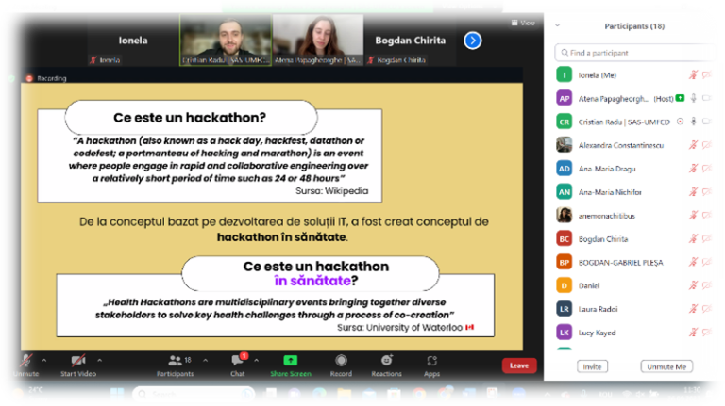The width and height of the screenshot is (725, 406).
Task: Expand audio options arrow next to Unmute
Action: click(46, 357)
